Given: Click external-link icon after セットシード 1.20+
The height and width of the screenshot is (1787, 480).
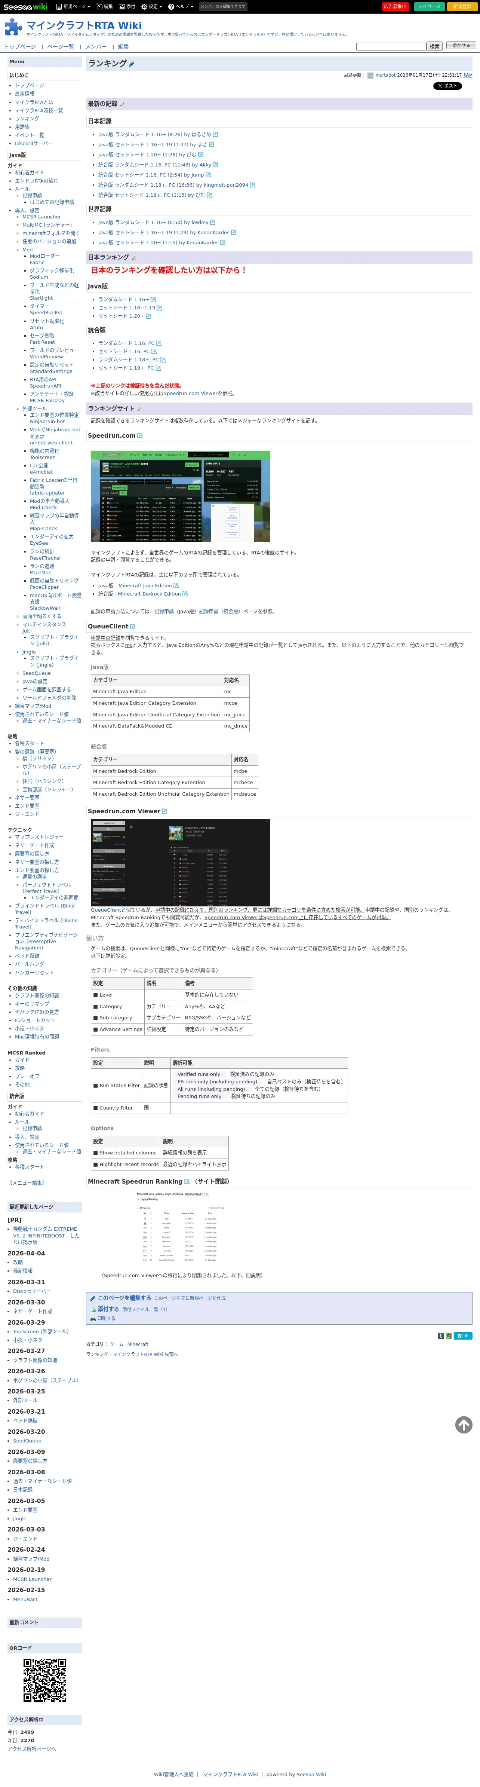Looking at the screenshot, I should pyautogui.click(x=148, y=316).
